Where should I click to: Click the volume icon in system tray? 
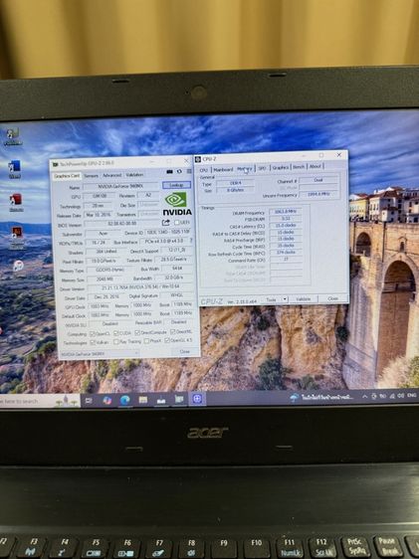pyautogui.click(x=401, y=396)
